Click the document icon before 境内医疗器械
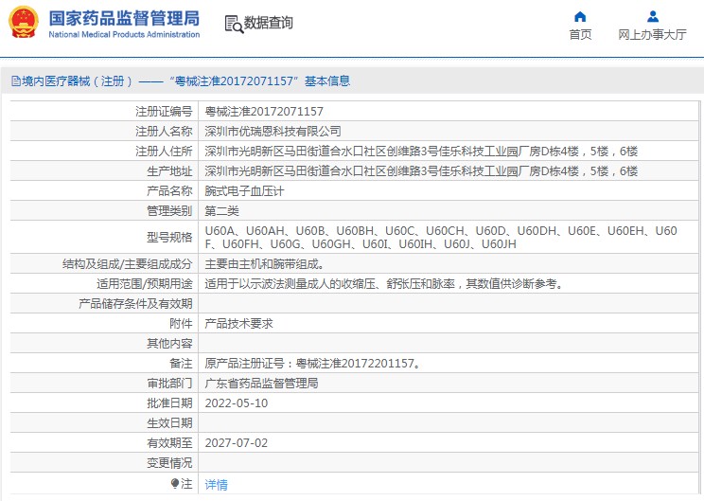 click(x=16, y=81)
